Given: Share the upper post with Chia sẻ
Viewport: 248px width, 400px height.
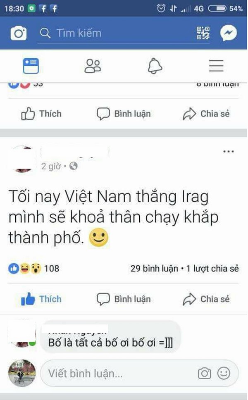Looking at the screenshot, I should 206,114.
